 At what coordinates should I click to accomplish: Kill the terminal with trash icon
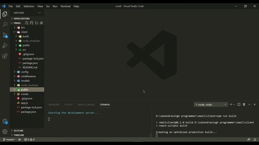point(244,104)
